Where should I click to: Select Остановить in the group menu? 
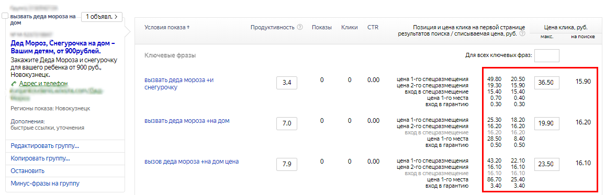tap(27, 171)
